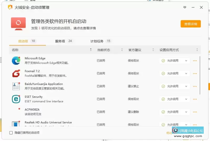This screenshot has height=141, width=210.
Task: Sort by 设置启用方式 column arrows
Action: point(197,50)
